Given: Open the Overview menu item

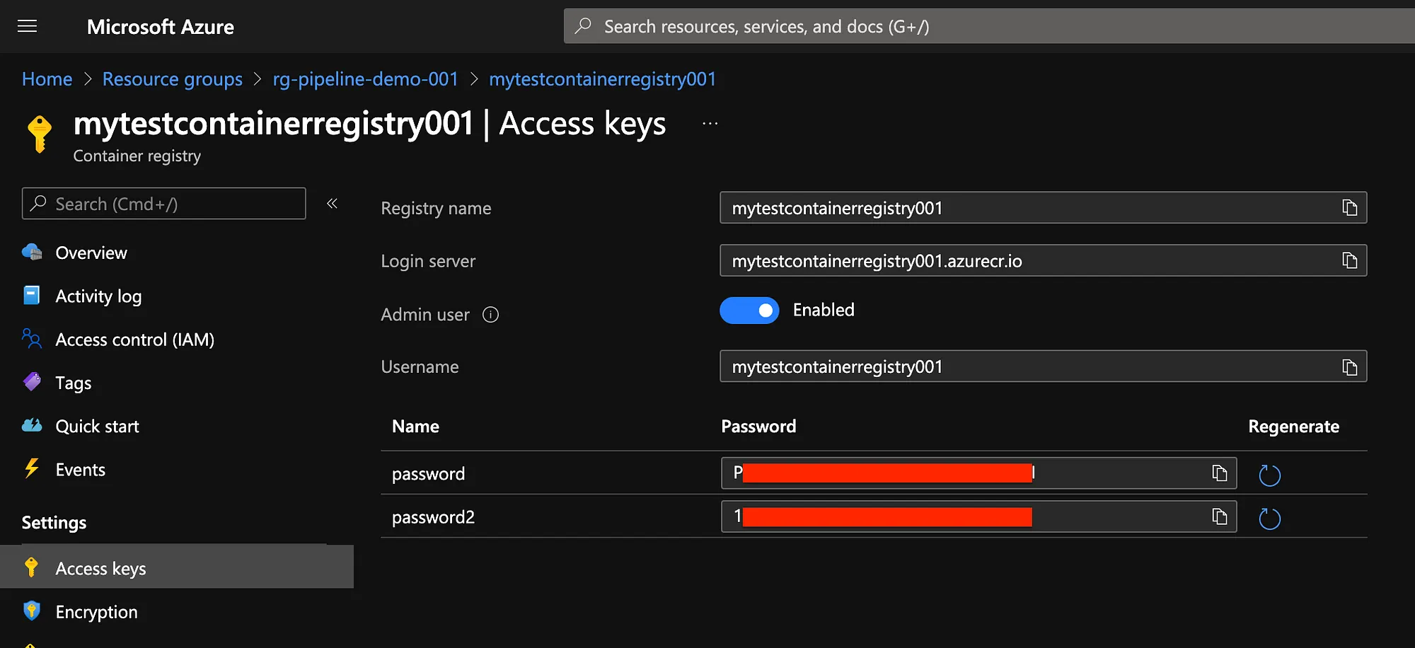Looking at the screenshot, I should (x=91, y=253).
